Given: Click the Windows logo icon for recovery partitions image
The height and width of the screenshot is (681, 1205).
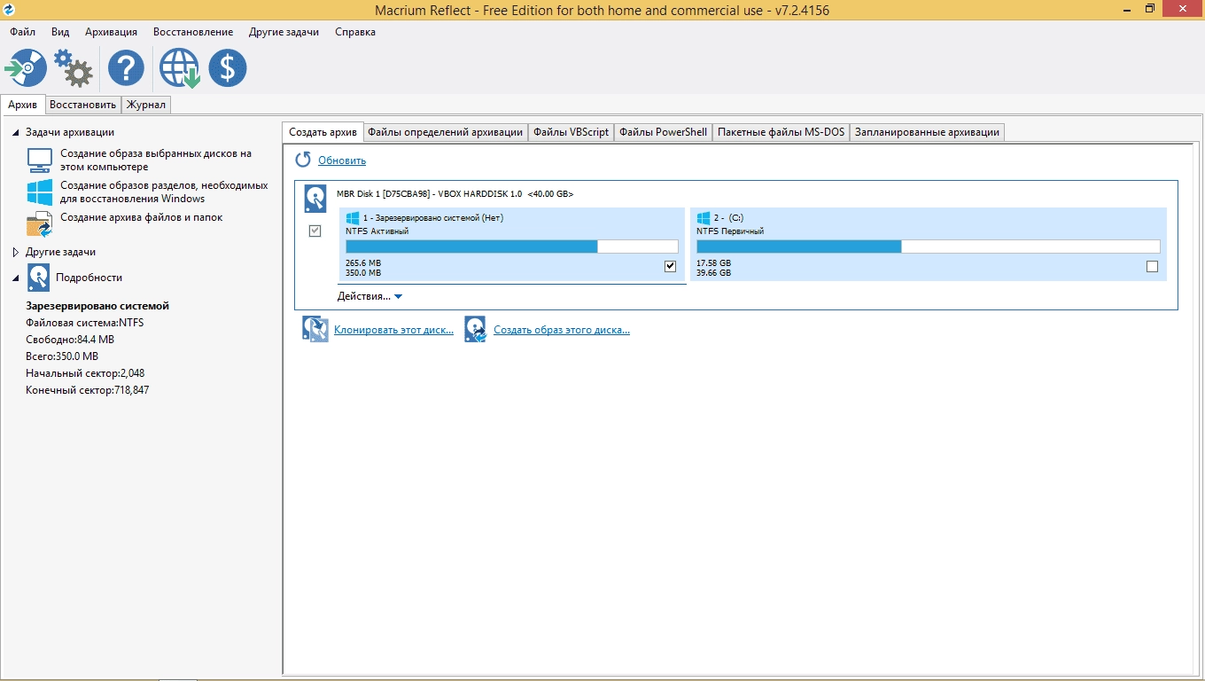Looking at the screenshot, I should point(40,192).
